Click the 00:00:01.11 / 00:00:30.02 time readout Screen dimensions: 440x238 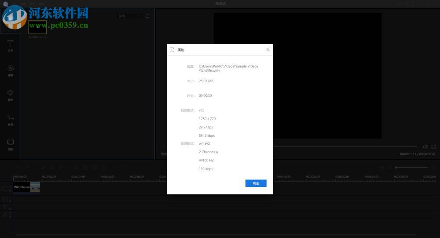click(418, 154)
